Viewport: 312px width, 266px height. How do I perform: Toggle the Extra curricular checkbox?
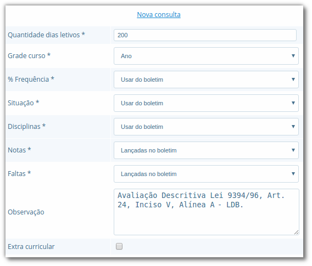(119, 246)
